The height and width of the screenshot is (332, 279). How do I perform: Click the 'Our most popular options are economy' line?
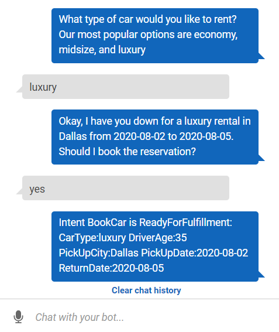pyautogui.click(x=148, y=35)
